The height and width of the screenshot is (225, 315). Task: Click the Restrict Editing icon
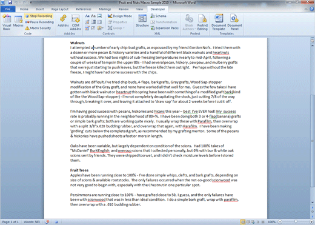coord(202,22)
